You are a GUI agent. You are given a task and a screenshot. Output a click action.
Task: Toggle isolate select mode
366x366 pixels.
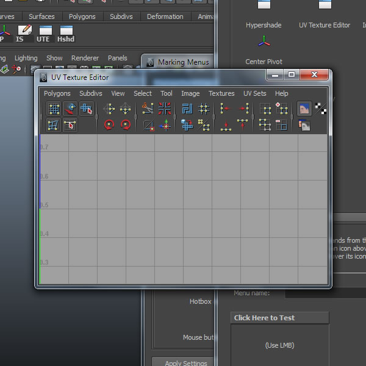pyautogui.click(x=265, y=109)
